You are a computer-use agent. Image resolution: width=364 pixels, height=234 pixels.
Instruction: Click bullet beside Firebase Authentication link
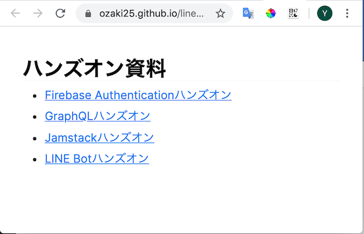35,96
